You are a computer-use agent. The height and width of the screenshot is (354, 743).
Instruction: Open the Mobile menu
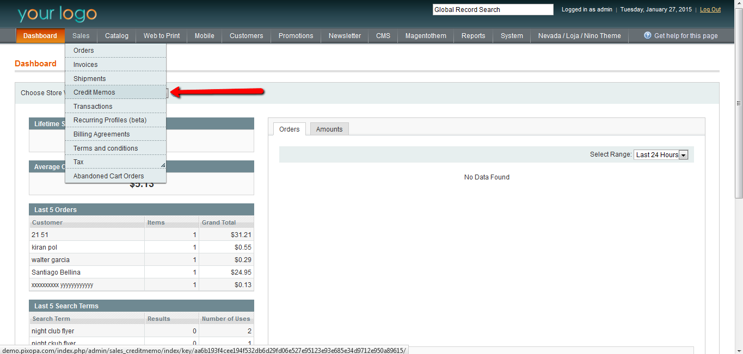tap(205, 36)
